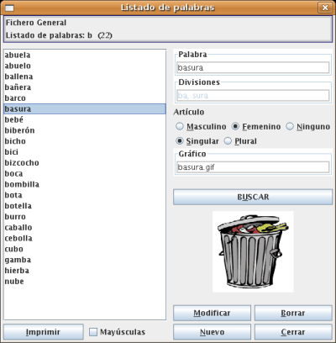Click the Nuevo button
336x343 pixels.
212,332
